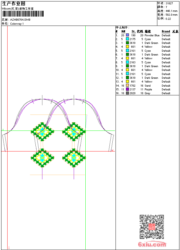Click the red stamp in the QR code center
Image resolution: width=180 pixels, height=250 pixels.
152,227
